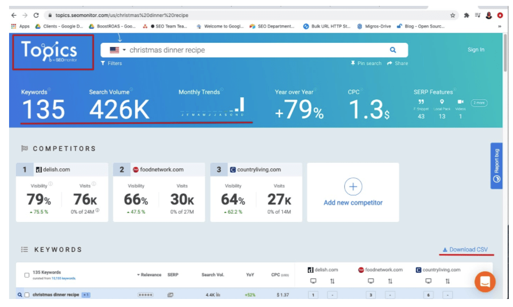Image resolution: width=513 pixels, height=307 pixels.
Task: Click the Local Pack SERP feature icon
Action: (441, 102)
